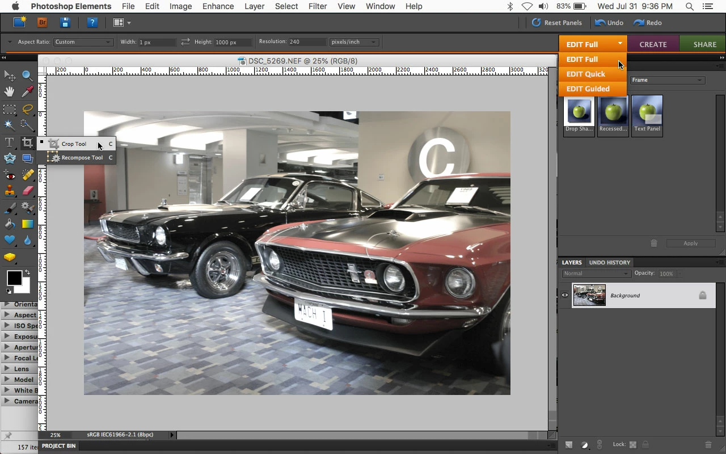This screenshot has height=454, width=726.
Task: Open the Filter menu
Action: tap(318, 6)
